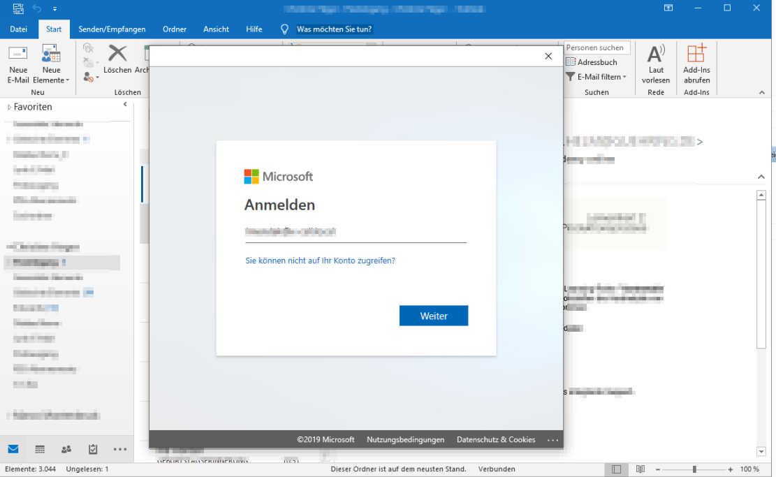This screenshot has height=477, width=776.
Task: Switch to People view icon
Action: pyautogui.click(x=66, y=449)
